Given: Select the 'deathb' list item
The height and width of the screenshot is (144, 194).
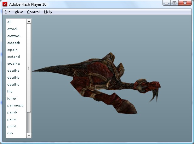Looking at the screenshot, I should pos(16,77).
